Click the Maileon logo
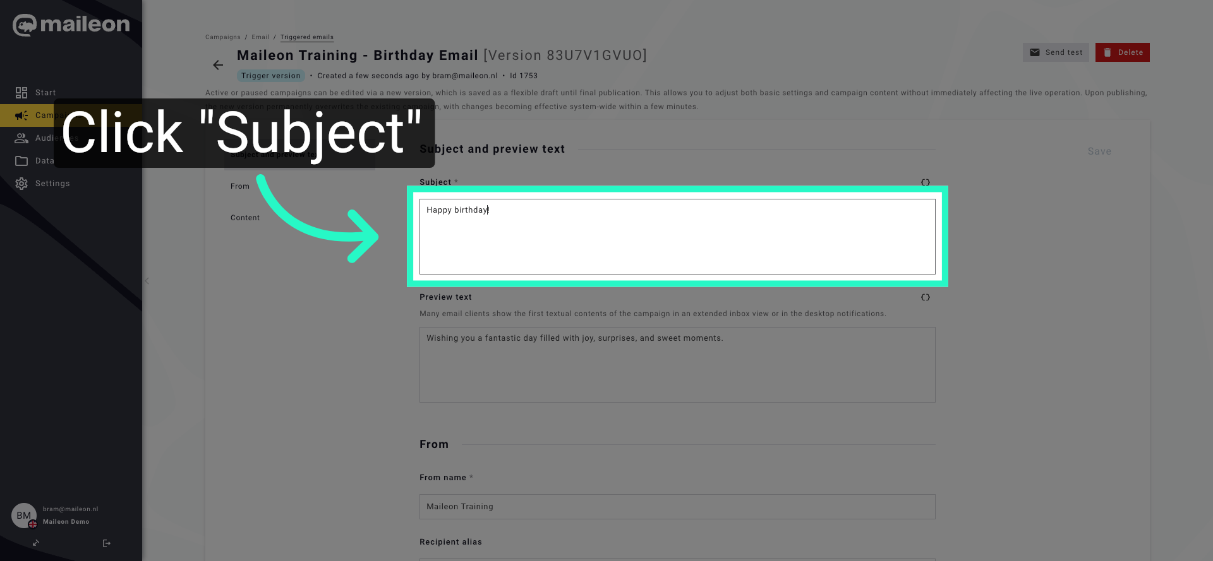This screenshot has height=561, width=1213. tap(69, 25)
